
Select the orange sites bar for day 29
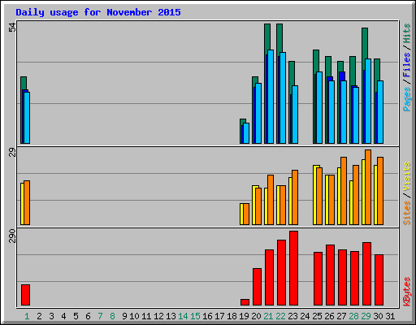(x=368, y=187)
